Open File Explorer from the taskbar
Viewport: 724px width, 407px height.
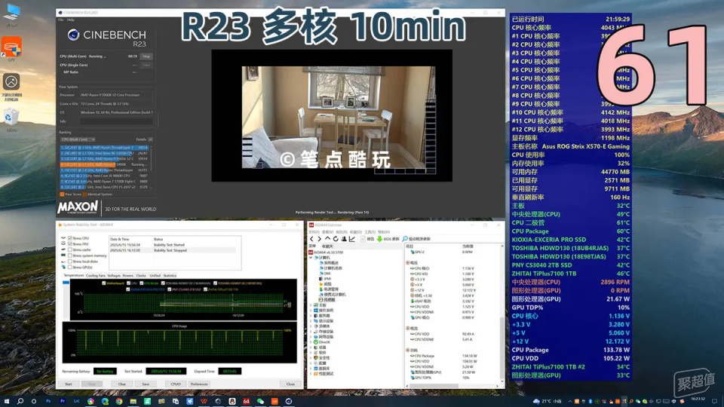(x=133, y=402)
